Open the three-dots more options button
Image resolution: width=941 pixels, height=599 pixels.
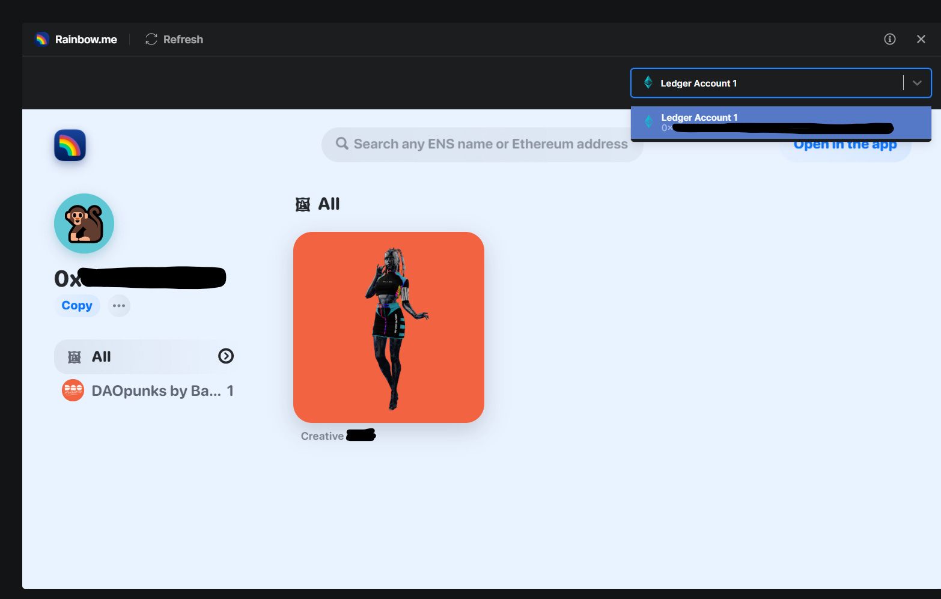[119, 306]
